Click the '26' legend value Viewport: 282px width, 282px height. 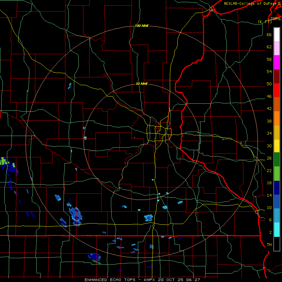(x=269, y=158)
